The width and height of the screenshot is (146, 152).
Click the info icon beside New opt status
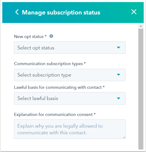point(51,36)
